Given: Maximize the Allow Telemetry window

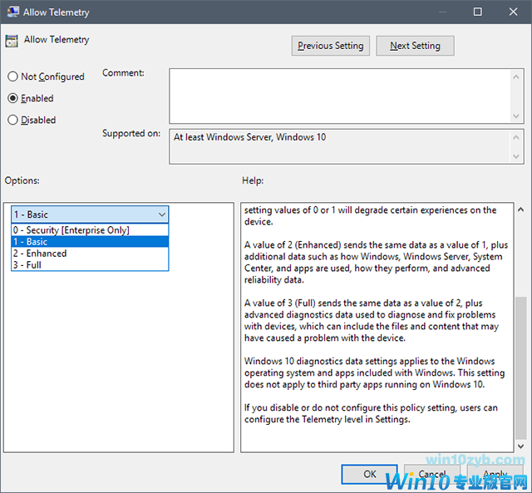Looking at the screenshot, I should pos(477,12).
